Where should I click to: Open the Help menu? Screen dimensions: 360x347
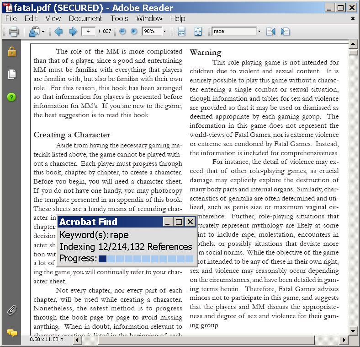pyautogui.click(x=178, y=18)
